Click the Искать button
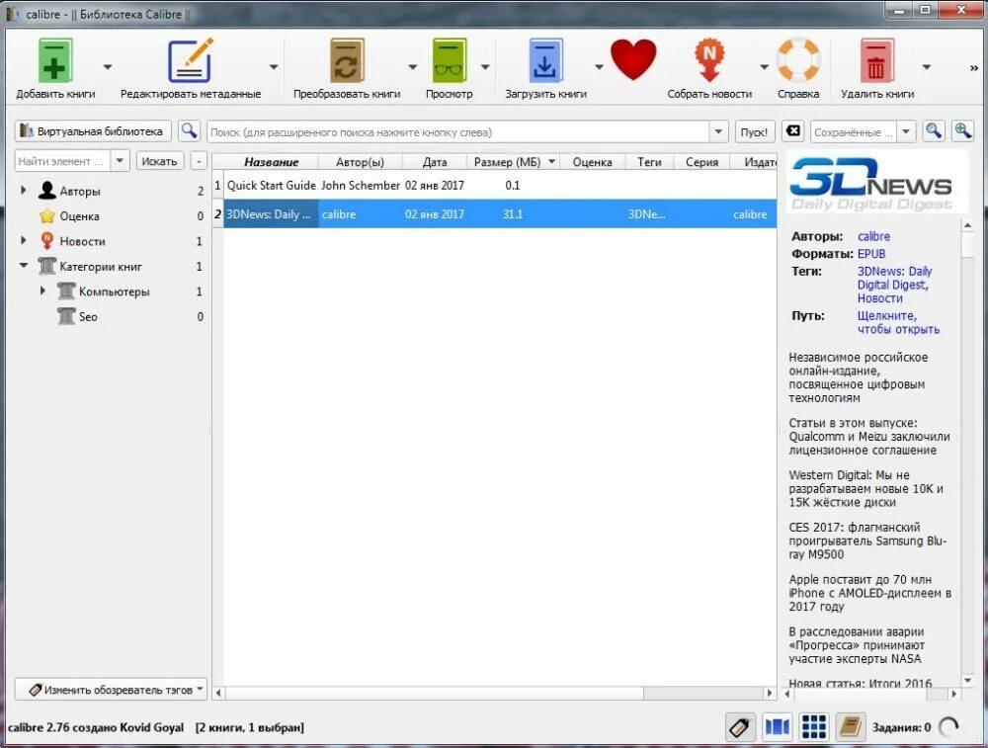This screenshot has height=748, width=988. tap(159, 161)
